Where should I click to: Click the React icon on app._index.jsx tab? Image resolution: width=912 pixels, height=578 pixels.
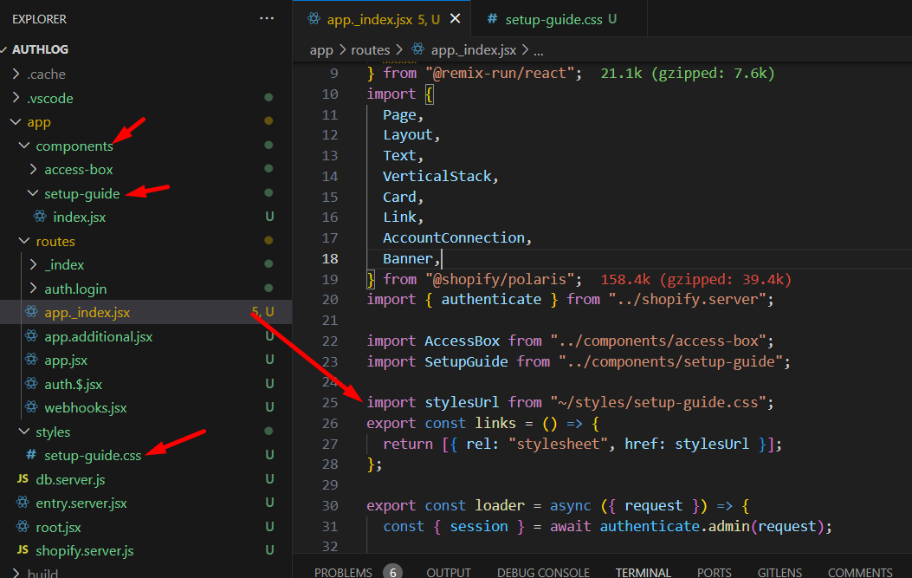(314, 18)
